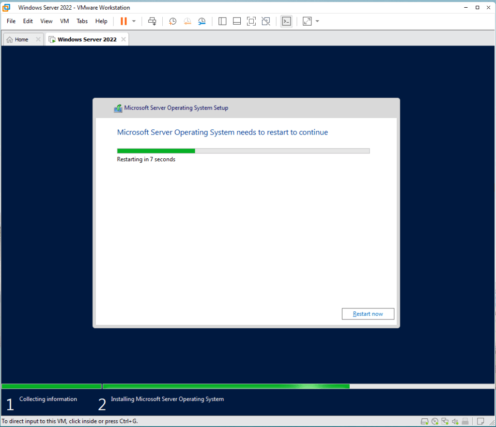The width and height of the screenshot is (496, 427).
Task: Click the Send Ctrl+Alt+Del toolbar icon
Action: [x=152, y=21]
